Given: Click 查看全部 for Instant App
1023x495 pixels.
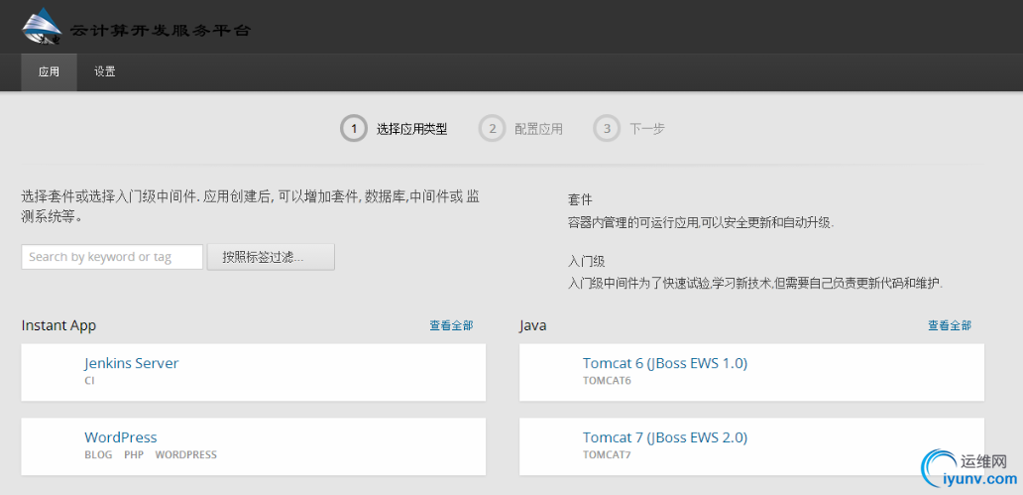Looking at the screenshot, I should point(451,325).
